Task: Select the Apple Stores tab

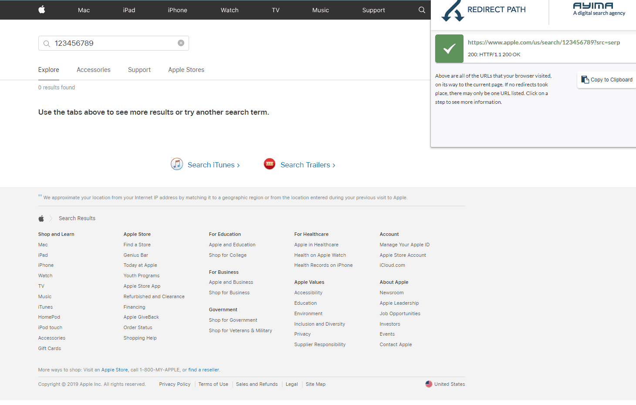Action: (186, 70)
